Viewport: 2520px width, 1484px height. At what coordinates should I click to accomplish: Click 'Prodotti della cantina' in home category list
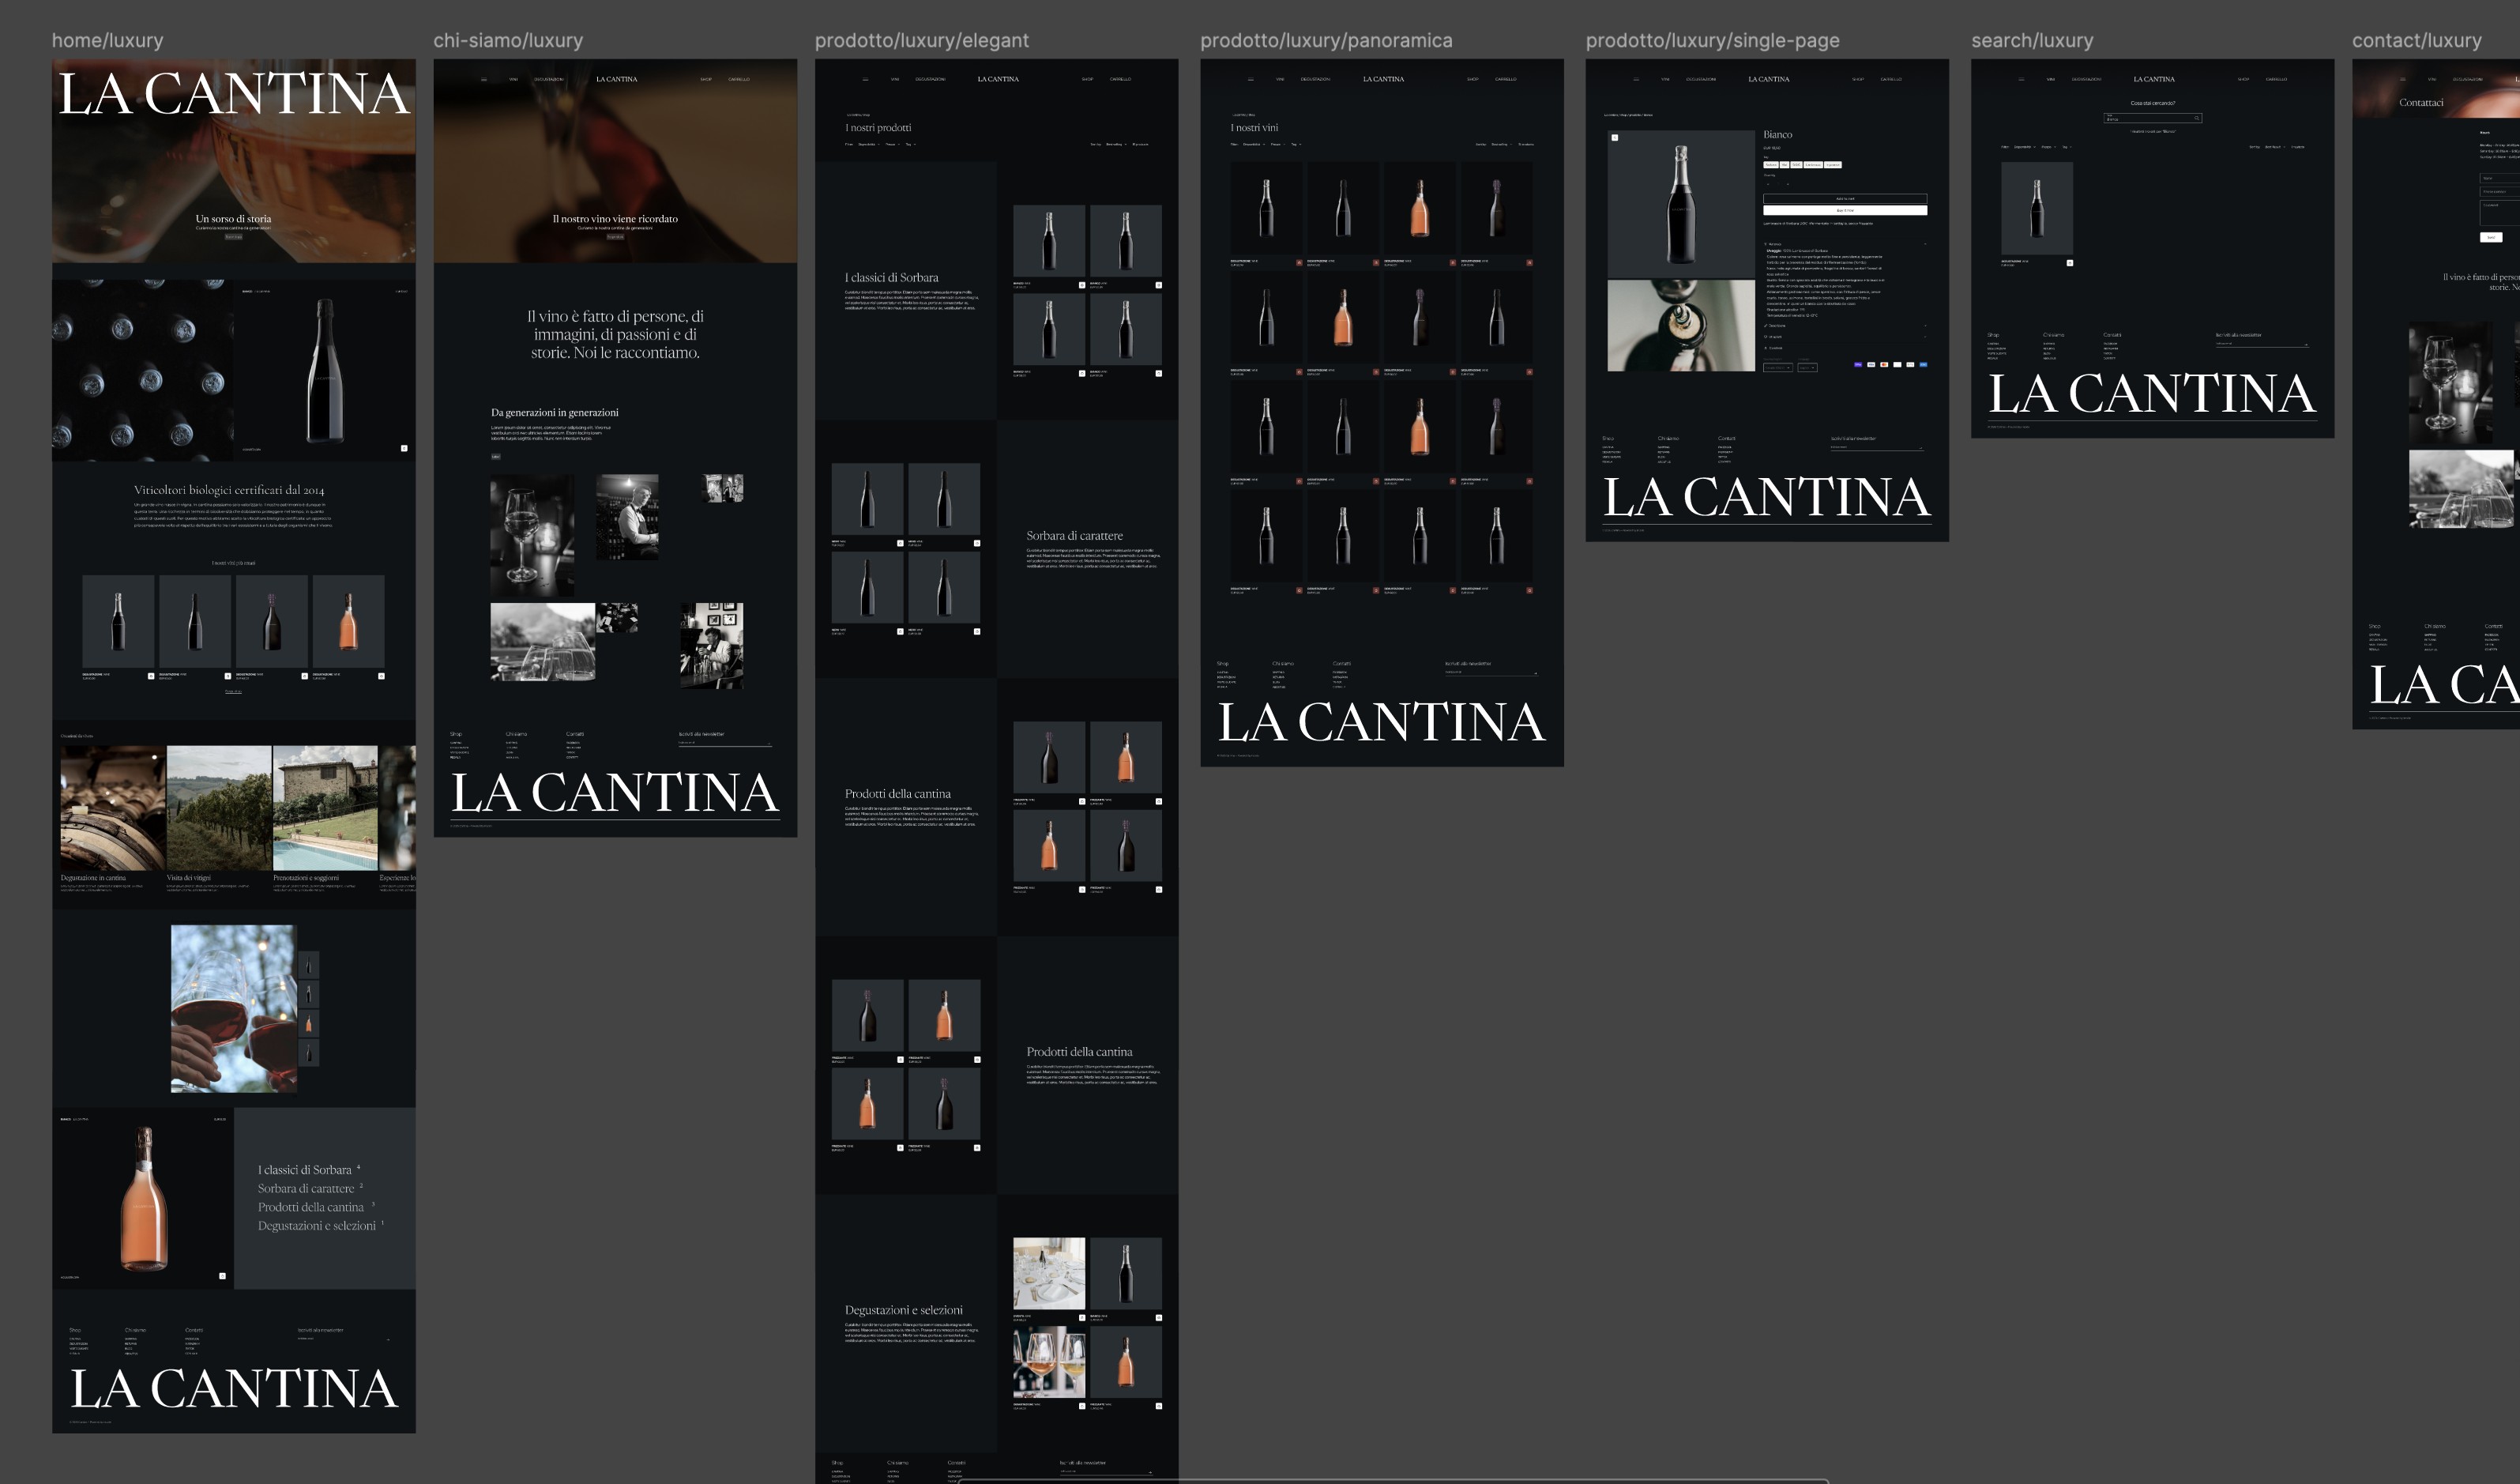point(311,1208)
